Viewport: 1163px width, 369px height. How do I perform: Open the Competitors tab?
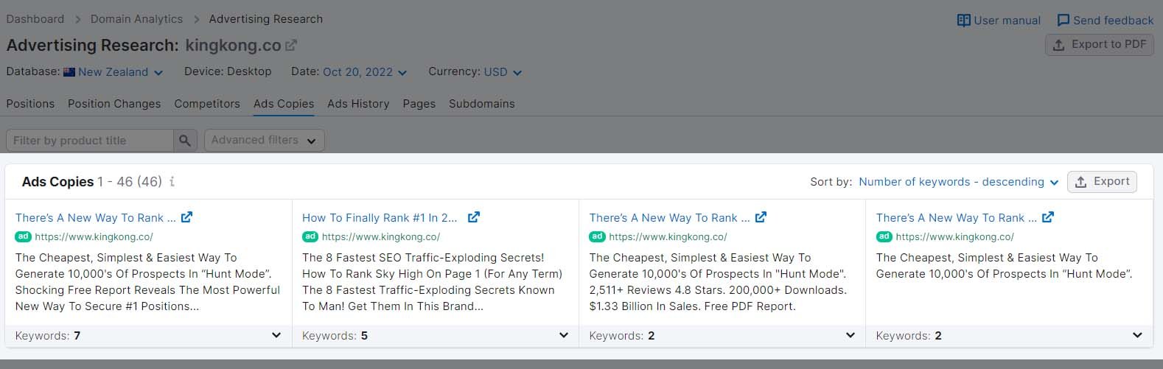click(x=207, y=104)
